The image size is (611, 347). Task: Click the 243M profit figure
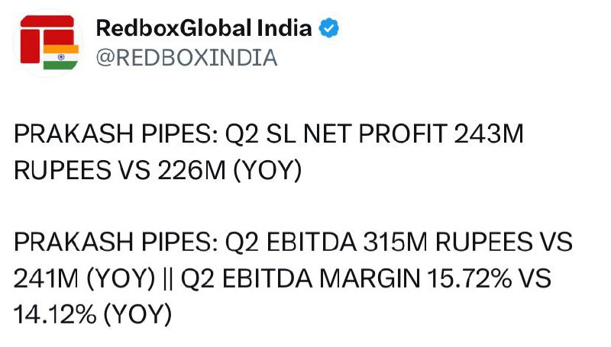[489, 133]
